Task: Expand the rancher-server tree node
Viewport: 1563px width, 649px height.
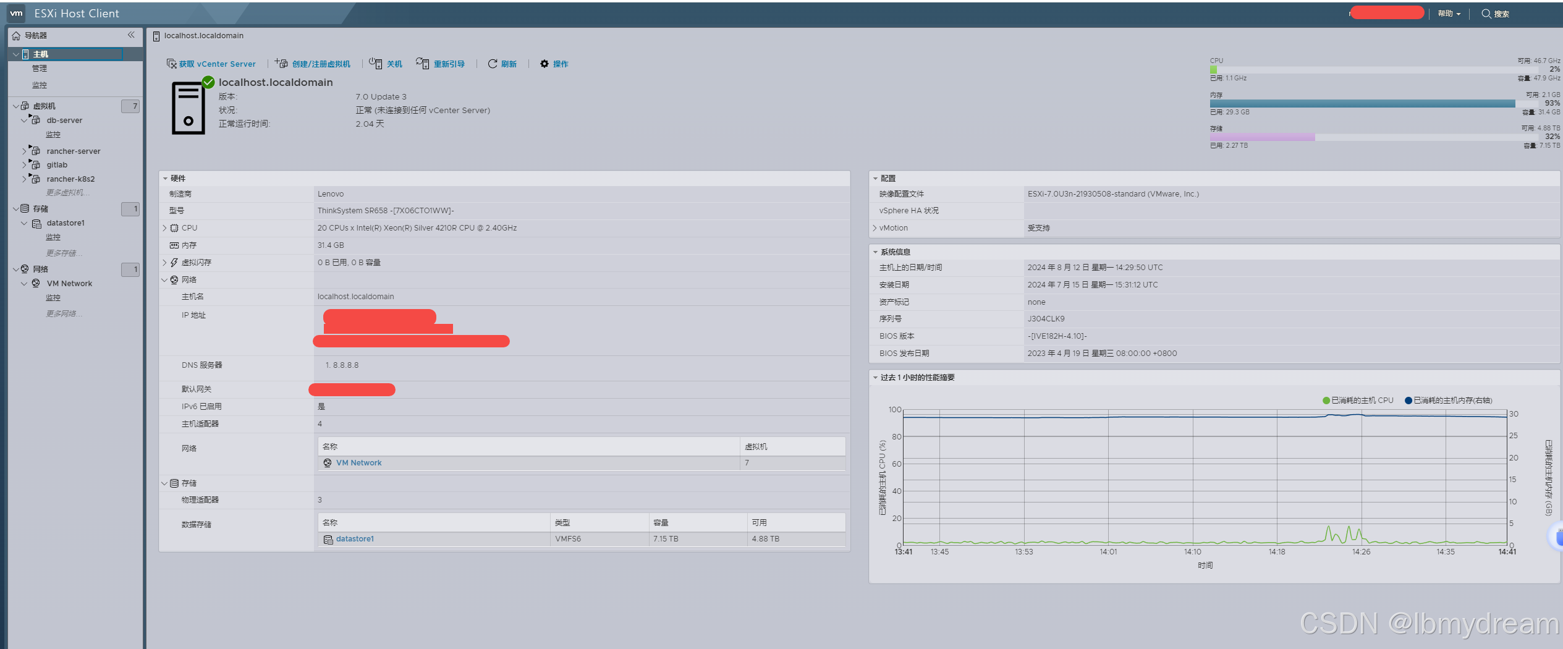Action: pos(24,151)
